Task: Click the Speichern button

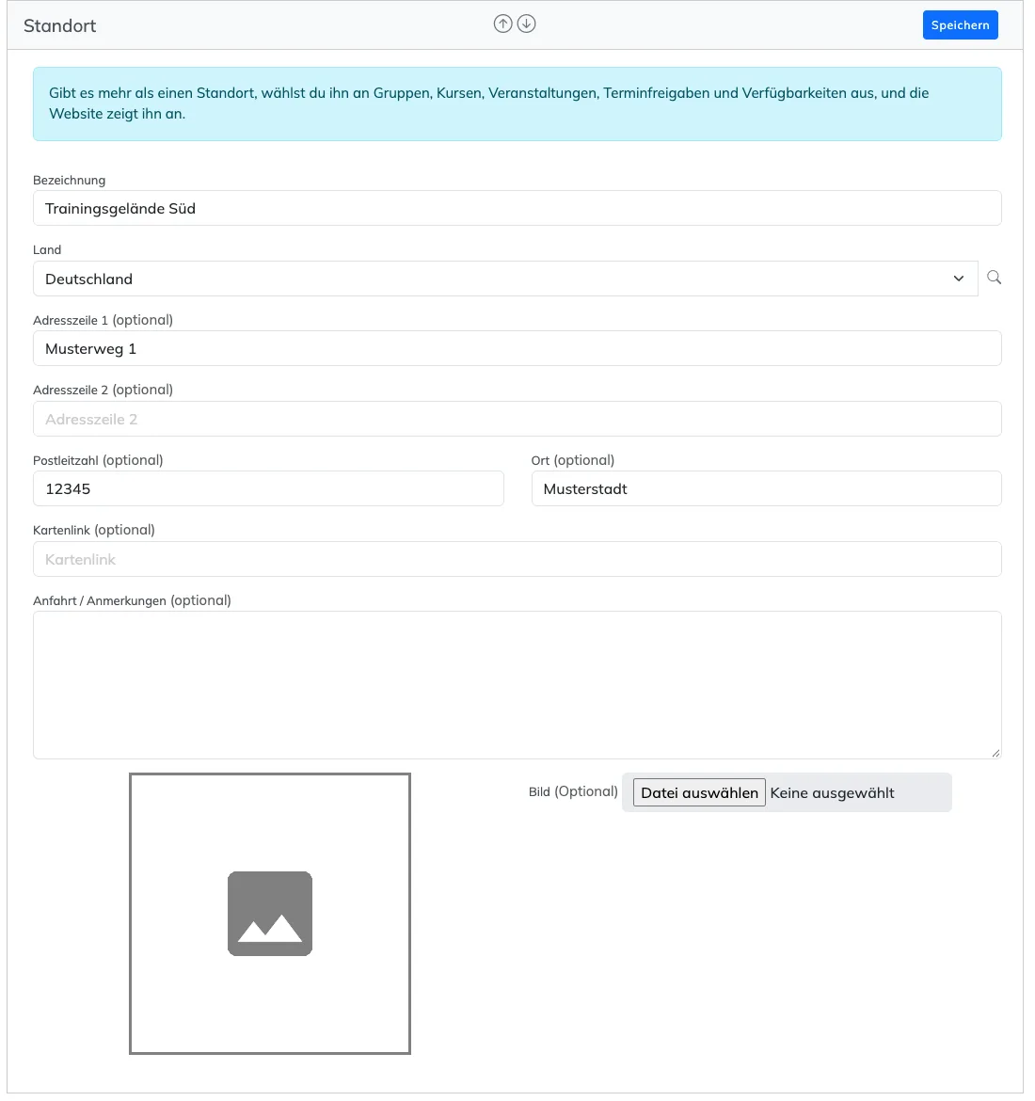Action: [x=960, y=25]
